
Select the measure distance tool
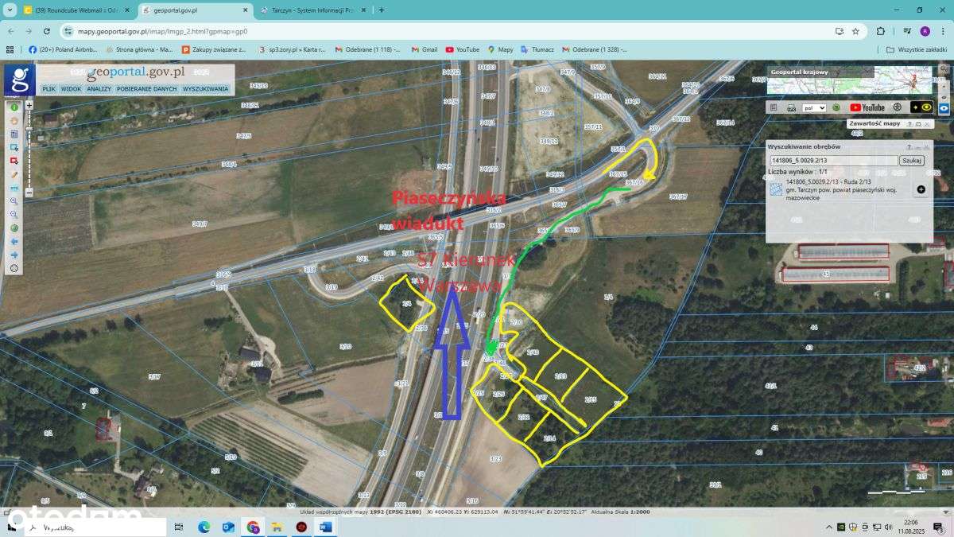click(14, 188)
